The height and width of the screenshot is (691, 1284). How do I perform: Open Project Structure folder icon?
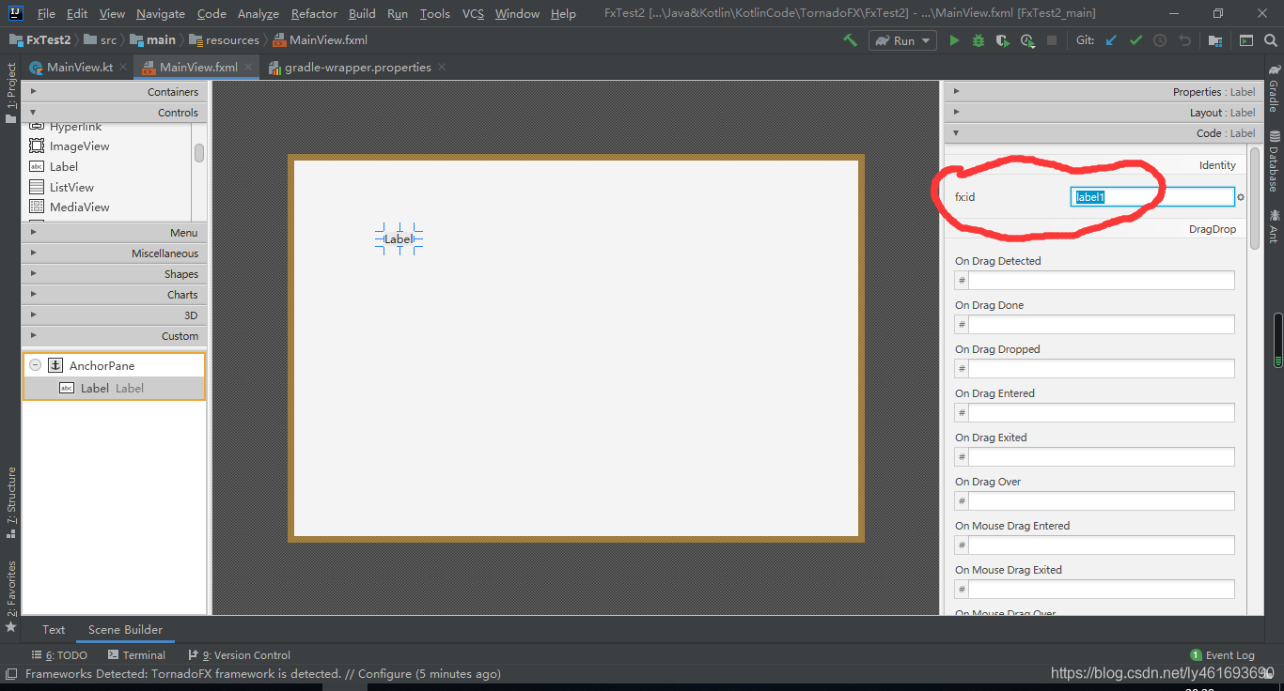point(1215,40)
